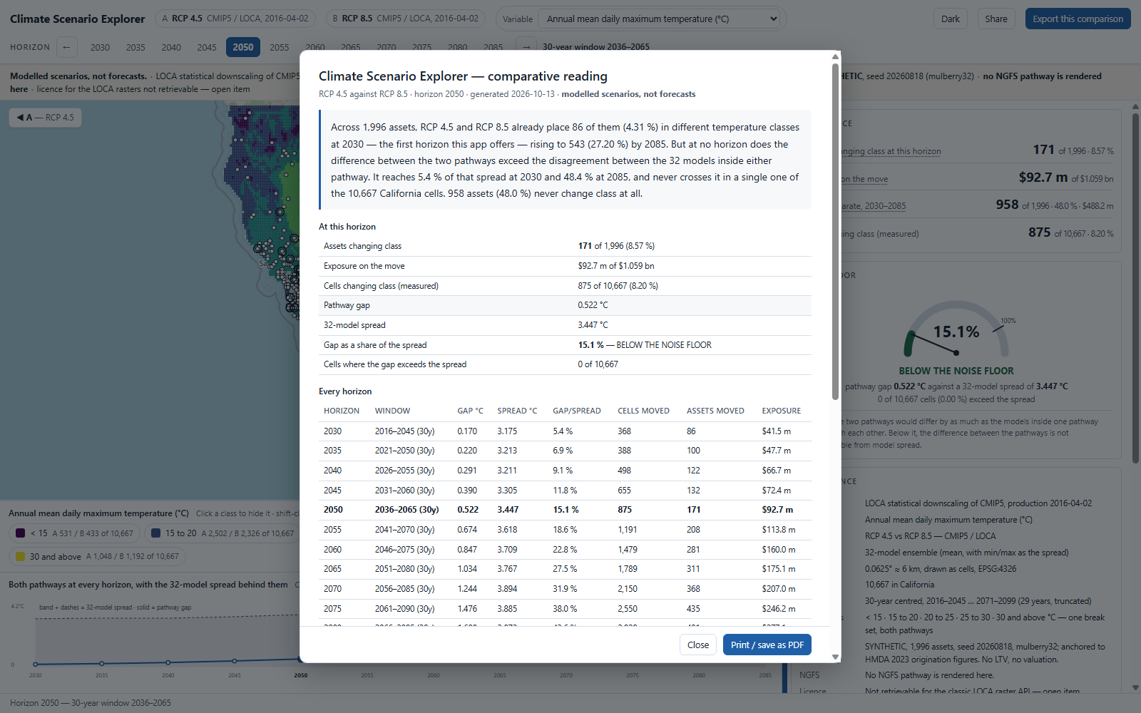Hide the 15 to 20 temperature class
1141x713 pixels.
(222, 533)
